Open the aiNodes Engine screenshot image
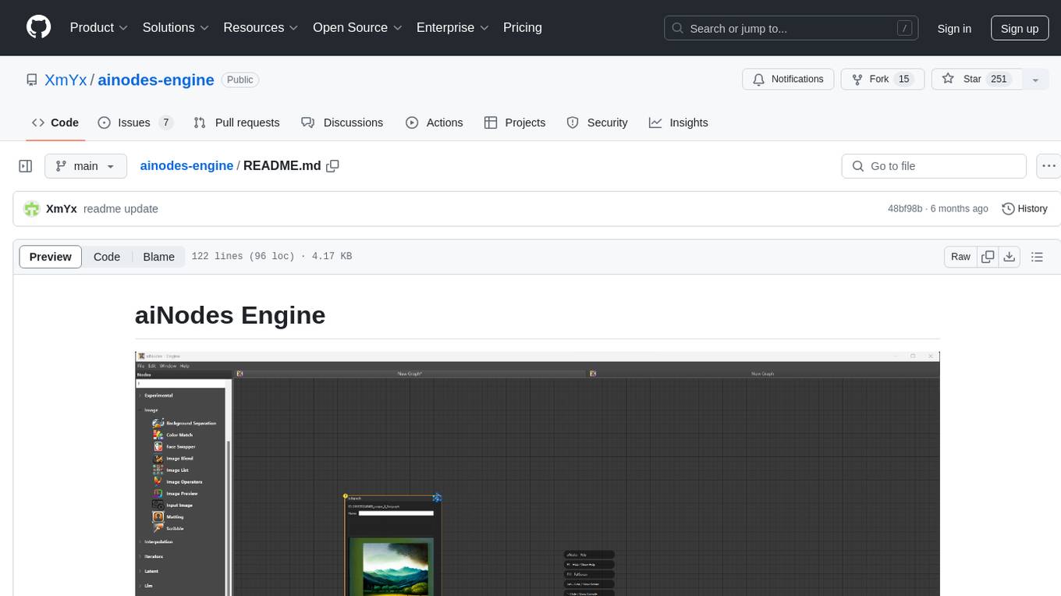1061x596 pixels. click(538, 474)
